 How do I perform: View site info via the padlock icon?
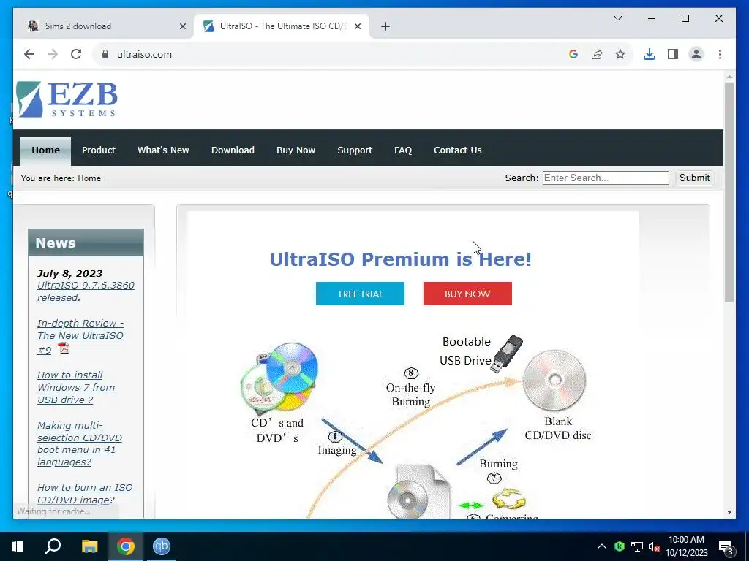[105, 54]
